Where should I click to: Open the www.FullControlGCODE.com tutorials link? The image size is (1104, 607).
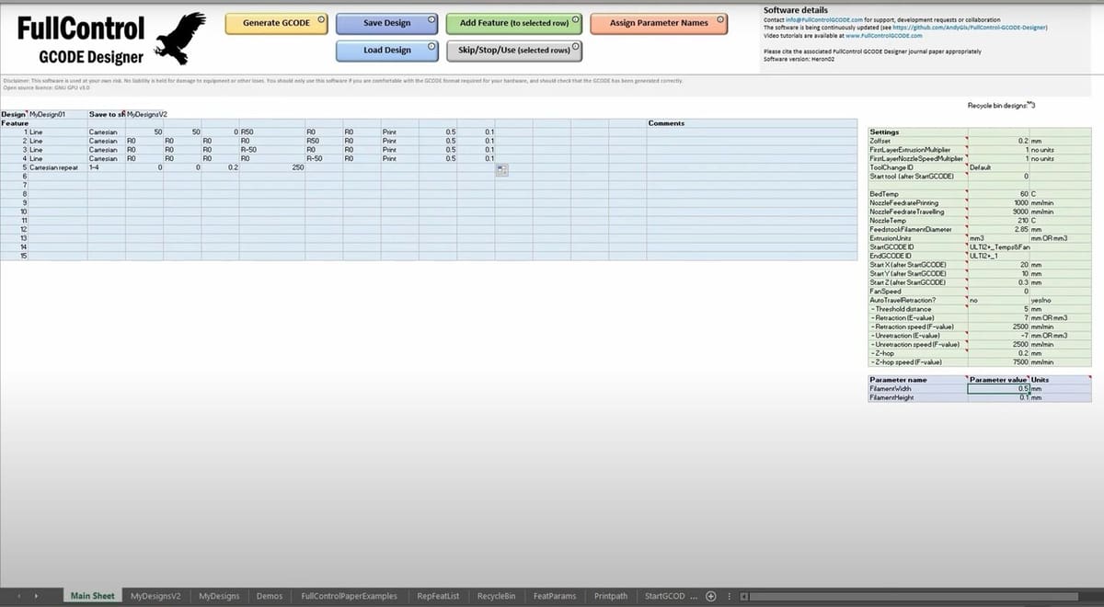click(x=883, y=35)
